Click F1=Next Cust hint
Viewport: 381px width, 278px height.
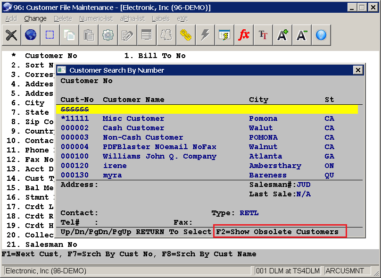[30, 254]
